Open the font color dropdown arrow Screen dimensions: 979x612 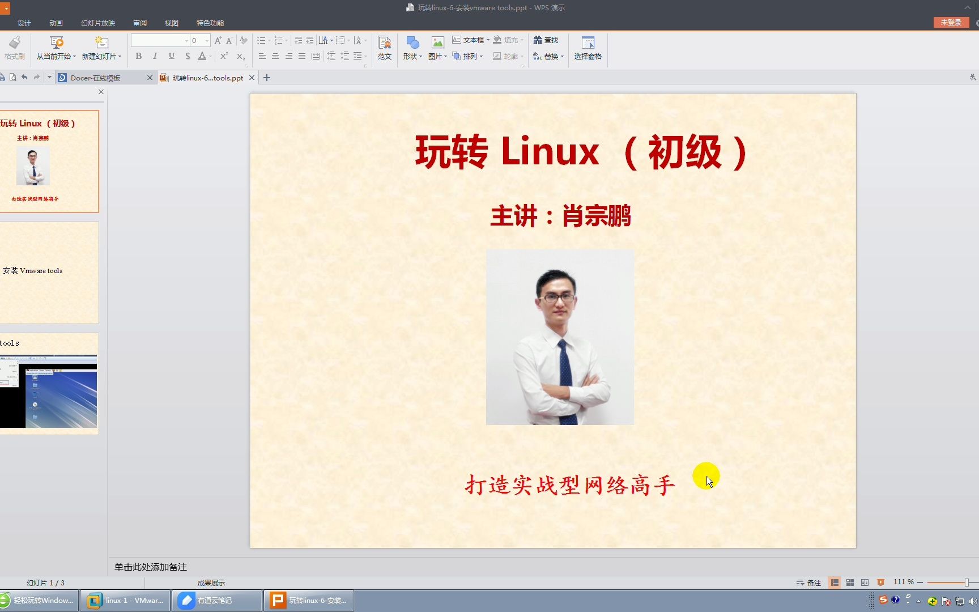(x=210, y=56)
